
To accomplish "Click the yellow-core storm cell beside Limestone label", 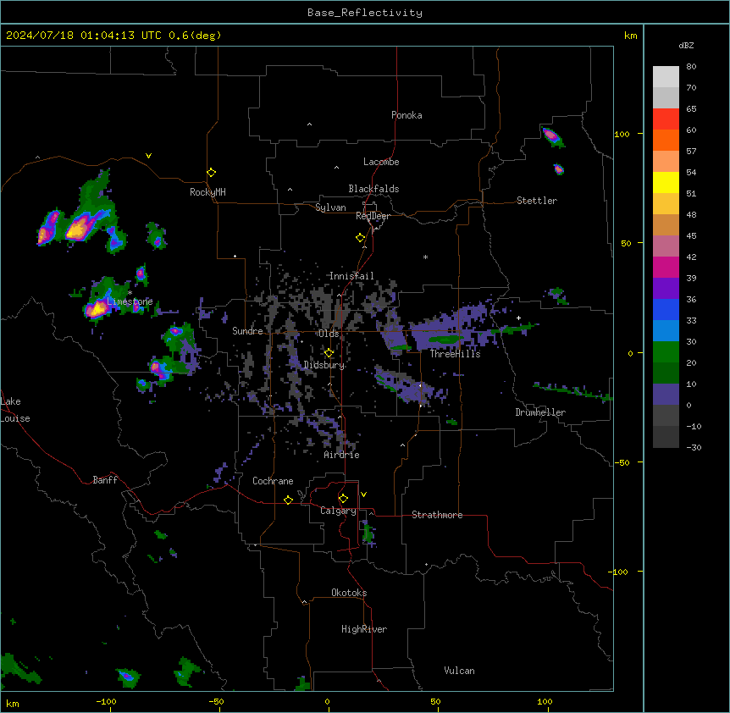I will (x=97, y=308).
